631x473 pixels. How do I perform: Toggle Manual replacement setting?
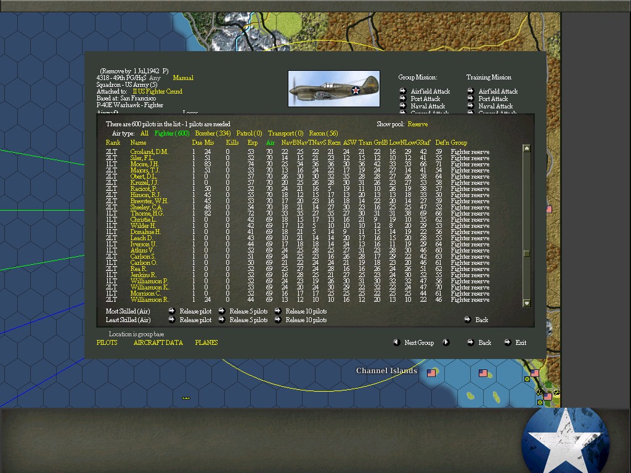coord(183,78)
